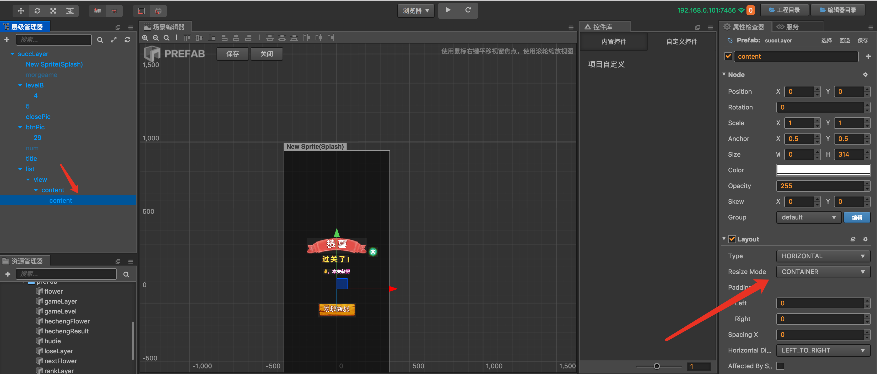The image size is (877, 374).
Task: Open Resize Mode CONTAINER dropdown
Action: point(823,272)
